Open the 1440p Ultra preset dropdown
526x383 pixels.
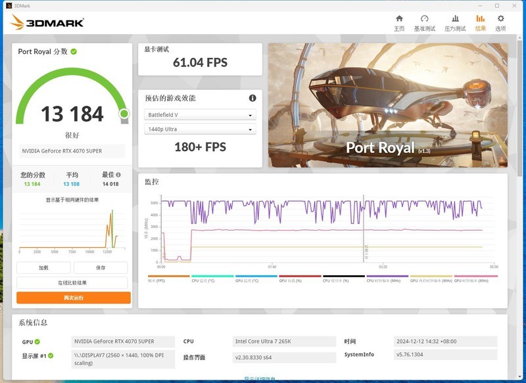coord(199,129)
